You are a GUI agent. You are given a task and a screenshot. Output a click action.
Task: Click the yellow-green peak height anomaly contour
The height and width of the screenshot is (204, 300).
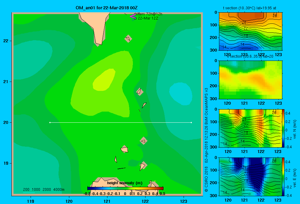[104, 79]
